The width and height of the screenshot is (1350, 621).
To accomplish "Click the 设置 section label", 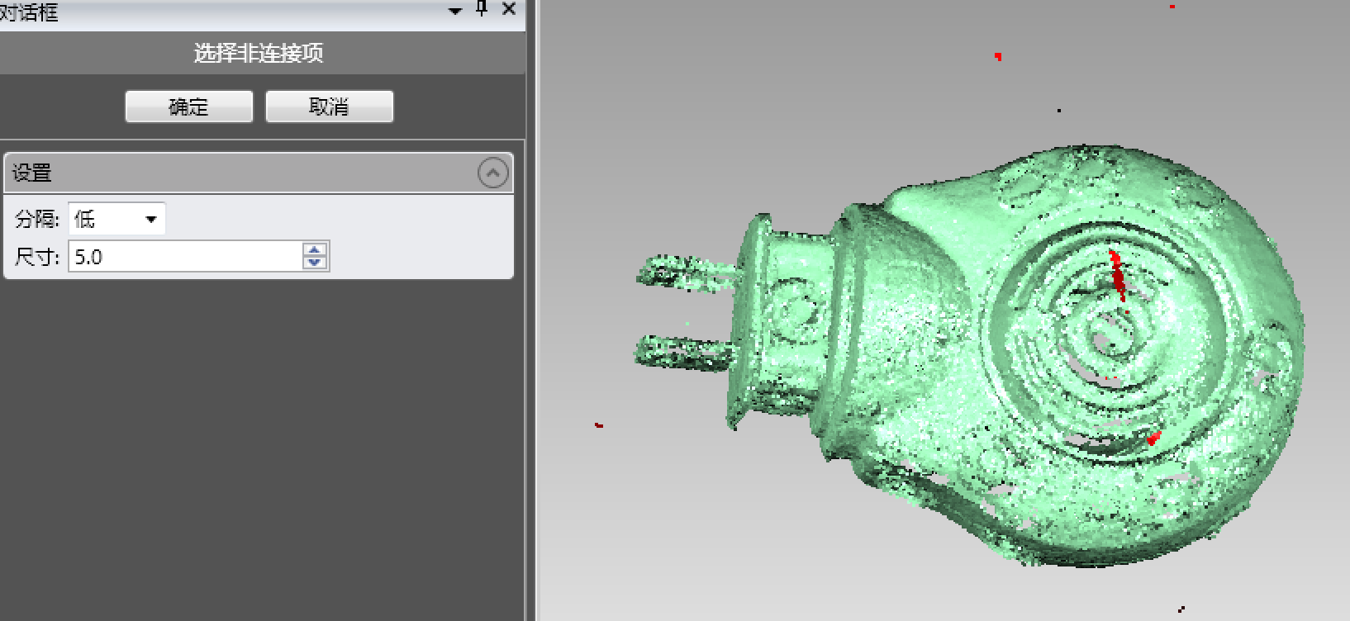I will [32, 173].
